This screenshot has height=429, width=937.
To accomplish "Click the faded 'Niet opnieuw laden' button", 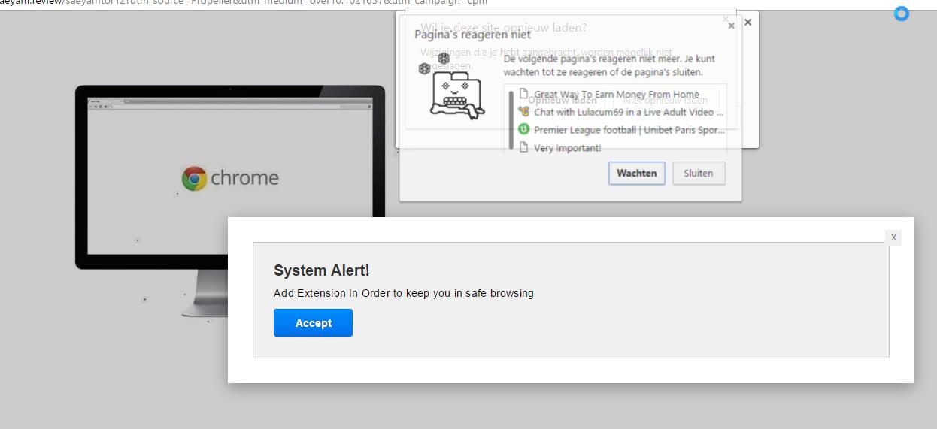I will (x=666, y=100).
